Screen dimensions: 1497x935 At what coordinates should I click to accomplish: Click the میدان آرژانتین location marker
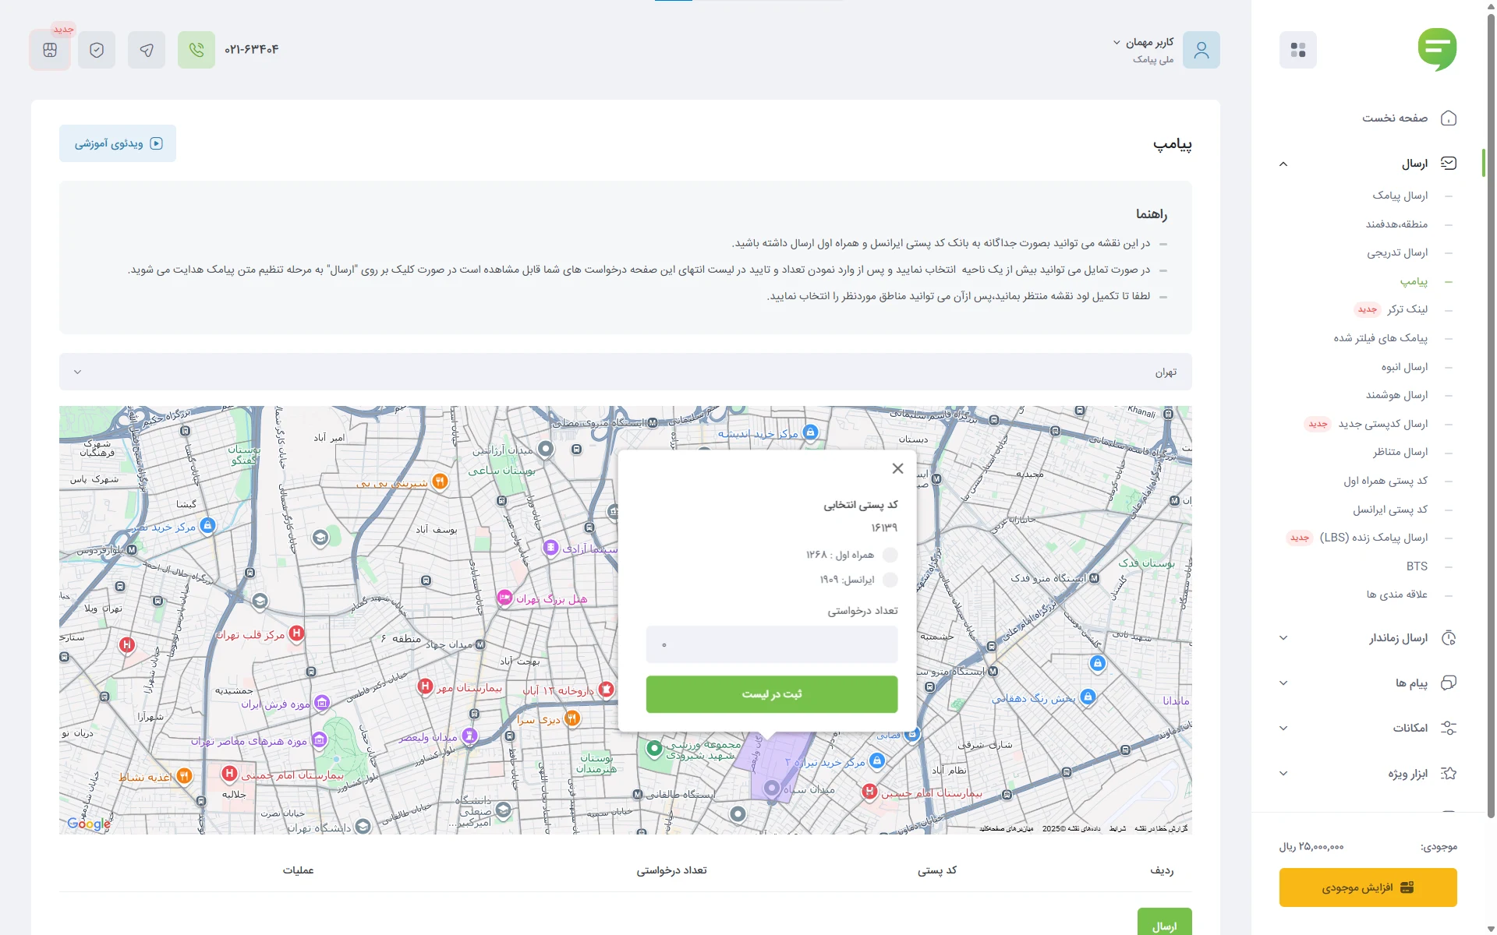(546, 449)
